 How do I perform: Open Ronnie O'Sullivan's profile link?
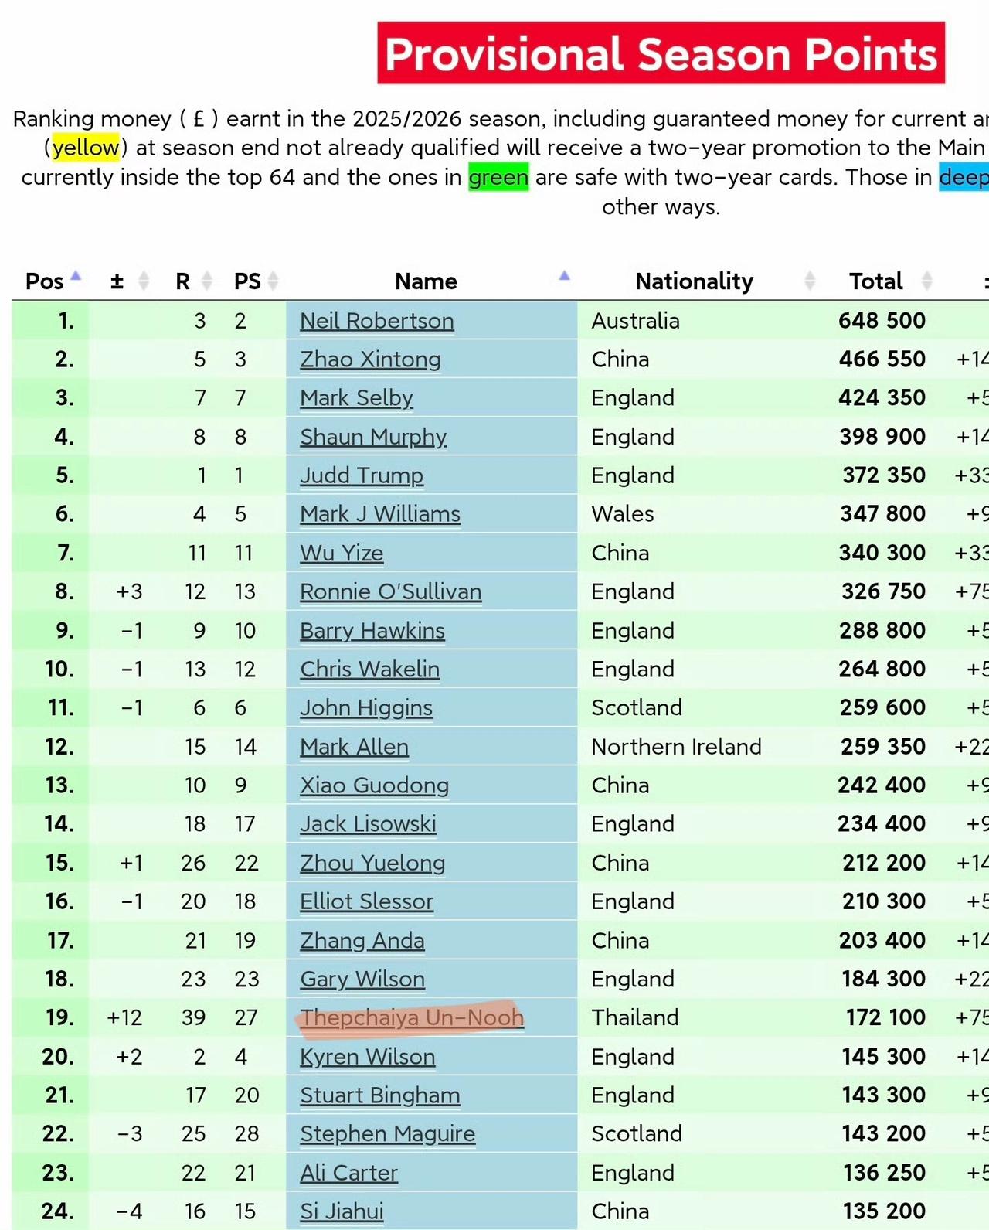(390, 592)
